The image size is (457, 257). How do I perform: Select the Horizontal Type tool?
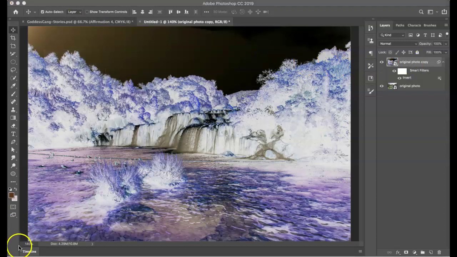[x=13, y=134]
